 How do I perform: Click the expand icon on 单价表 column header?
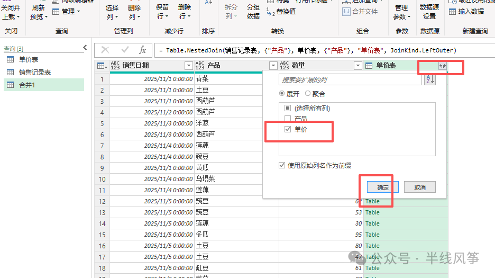coord(443,66)
